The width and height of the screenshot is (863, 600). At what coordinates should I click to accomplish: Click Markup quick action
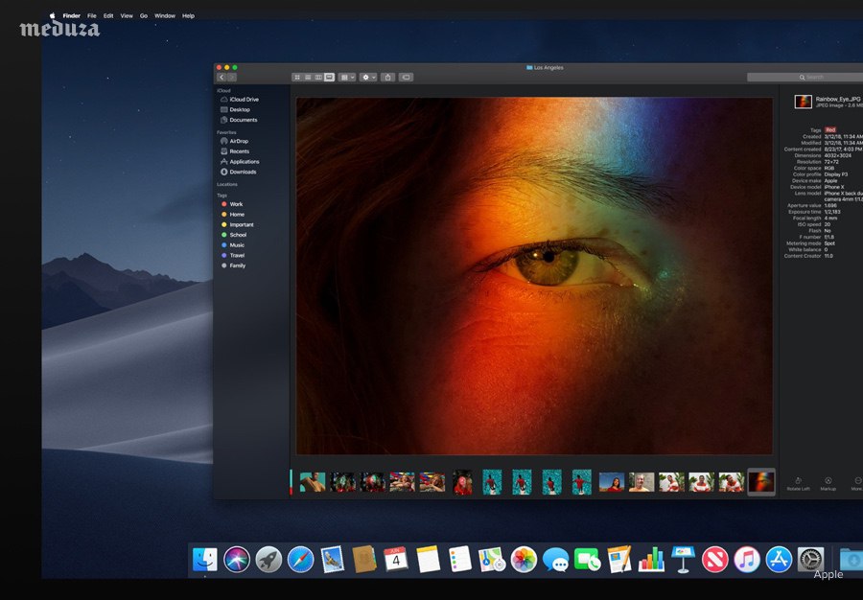[x=828, y=484]
